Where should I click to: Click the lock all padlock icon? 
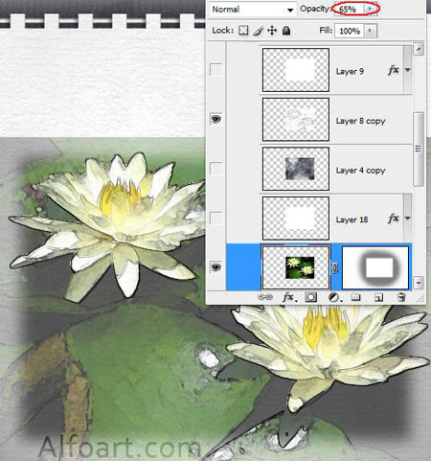tap(286, 31)
